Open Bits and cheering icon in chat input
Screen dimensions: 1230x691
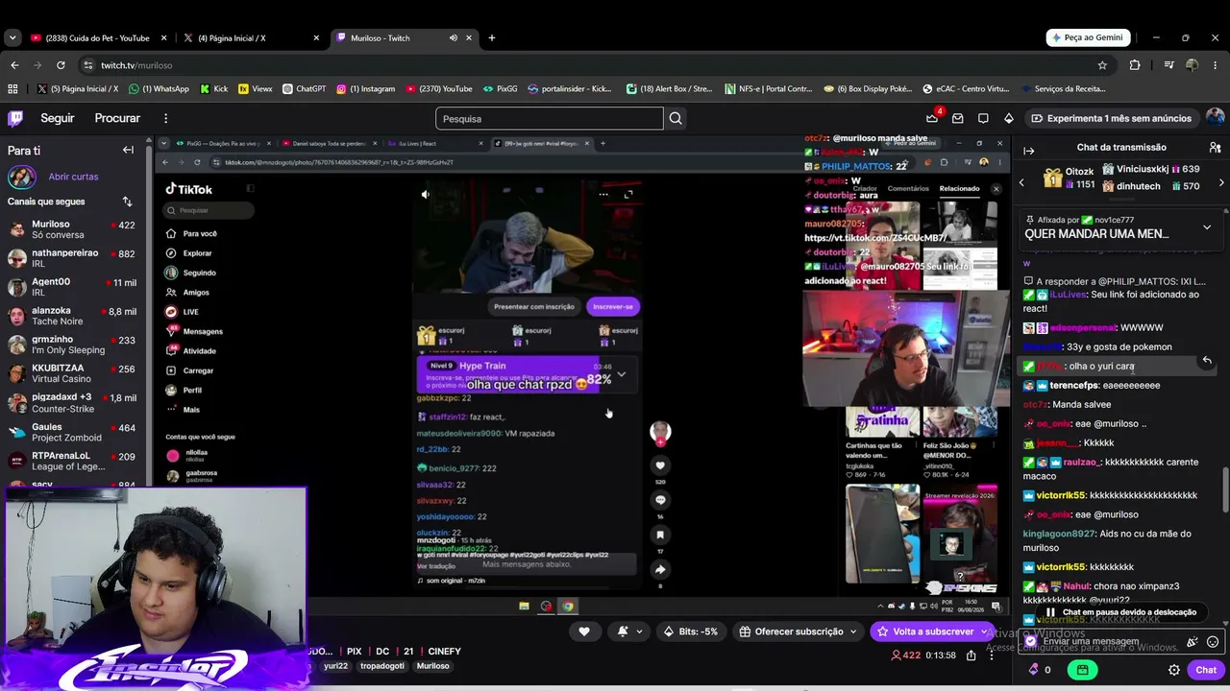[x=1193, y=641]
